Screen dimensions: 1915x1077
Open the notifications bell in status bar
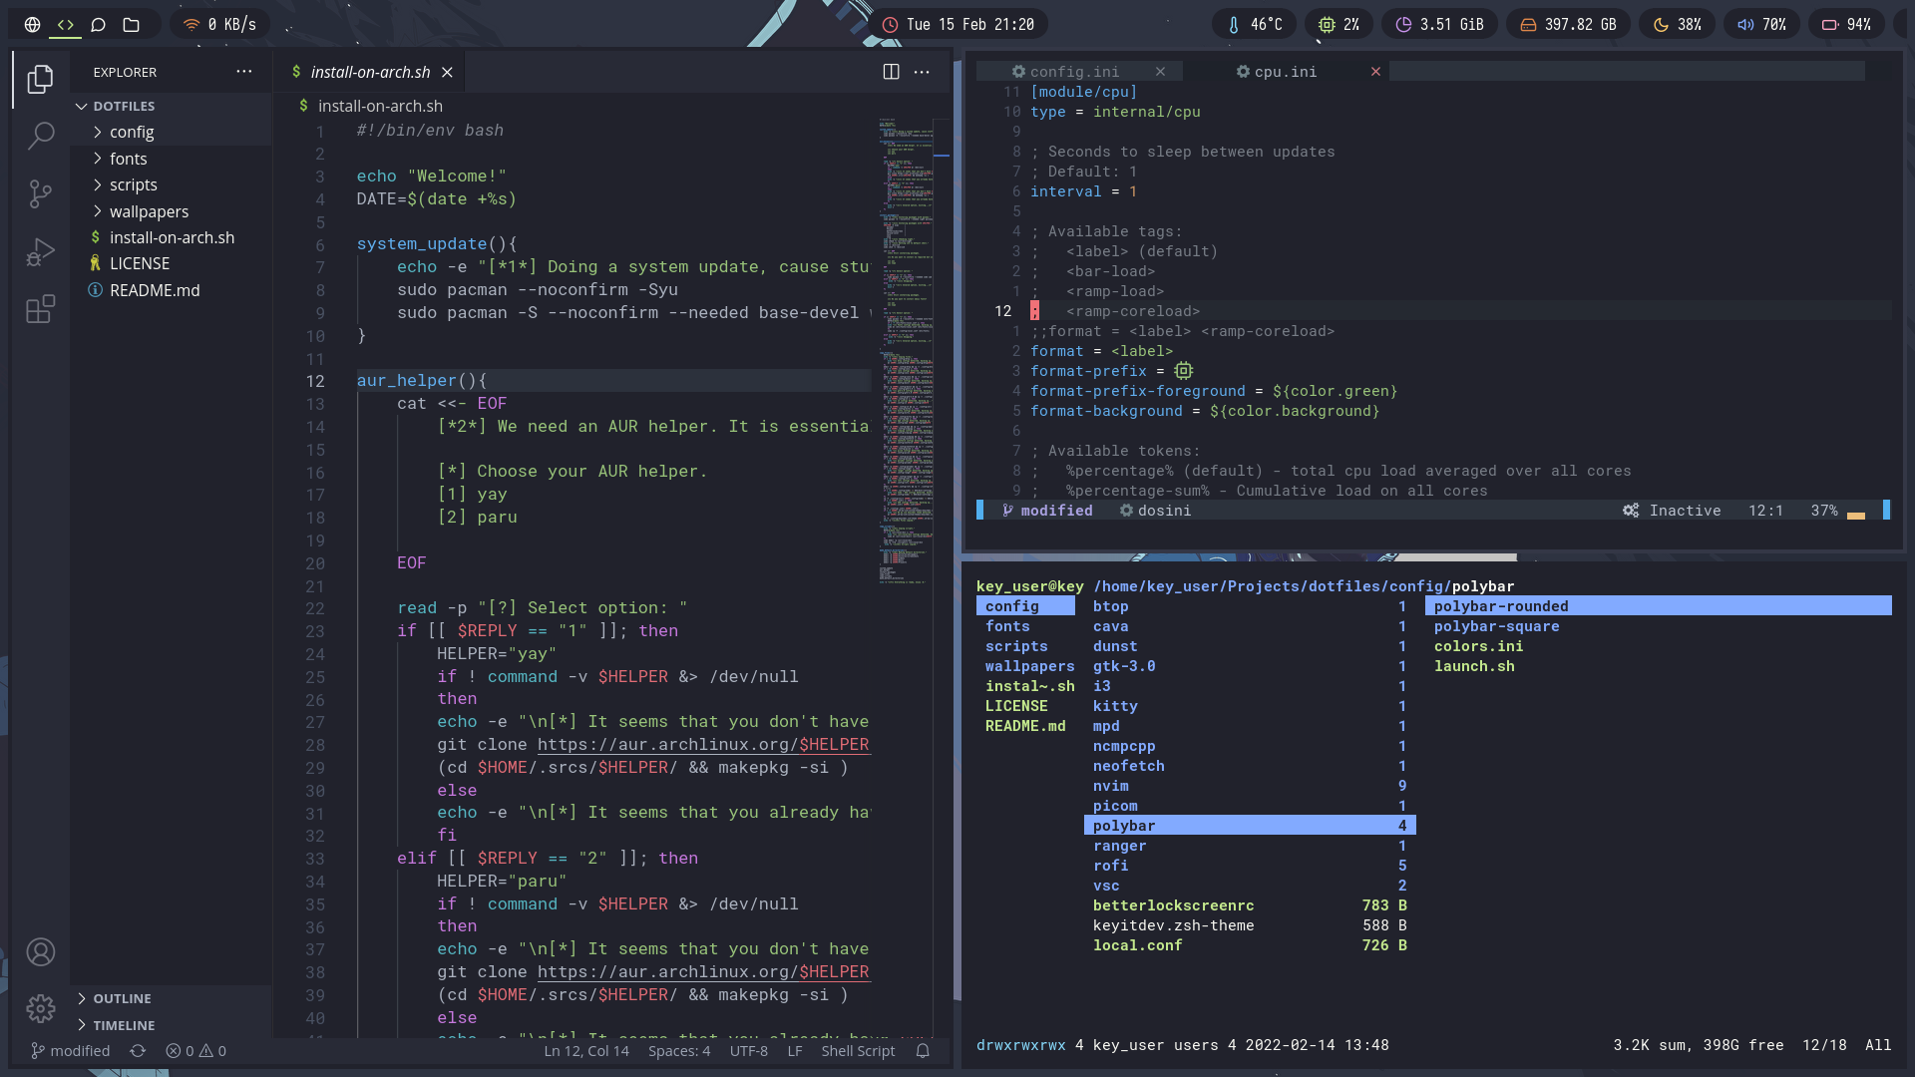coord(923,1051)
